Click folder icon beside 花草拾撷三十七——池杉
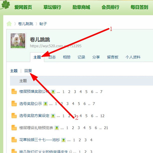Viewport: 153px width, 153px height. (x=14, y=140)
